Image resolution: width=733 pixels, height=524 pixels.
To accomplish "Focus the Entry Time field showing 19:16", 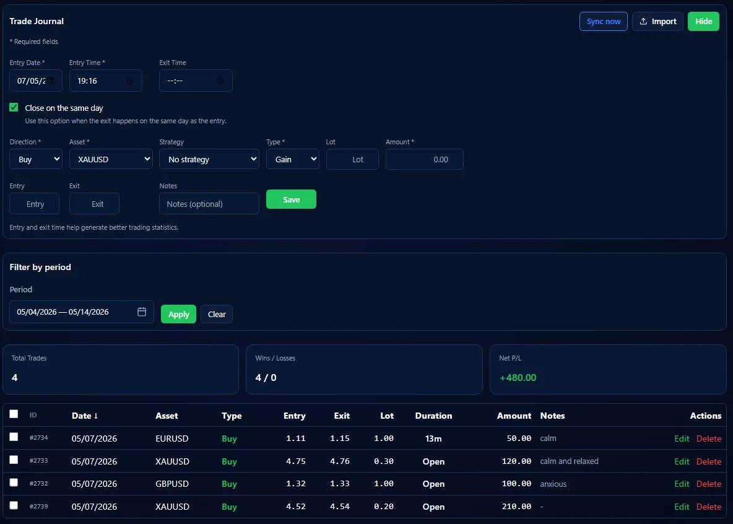I will click(106, 81).
